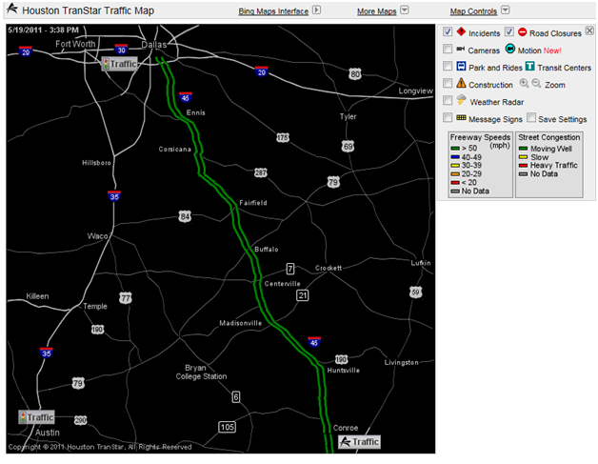Expand the Bing Maps Interface arrow
This screenshot has height=464, width=598.
(x=316, y=10)
